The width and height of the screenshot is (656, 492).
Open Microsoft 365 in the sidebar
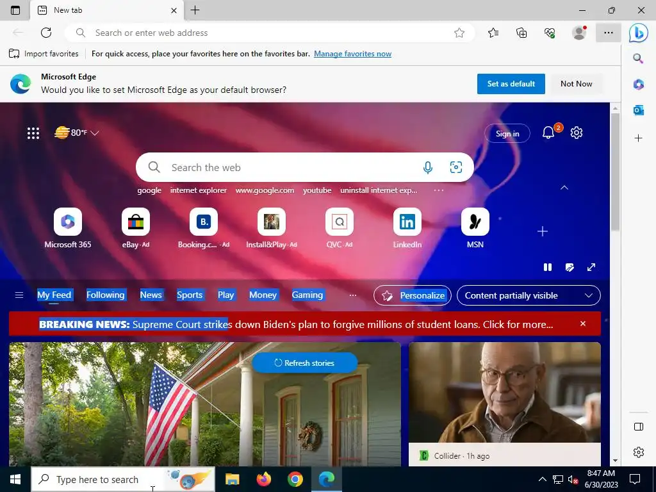point(639,84)
